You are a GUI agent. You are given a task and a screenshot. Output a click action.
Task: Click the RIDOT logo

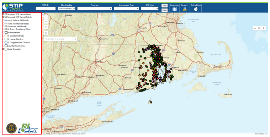[28, 128]
